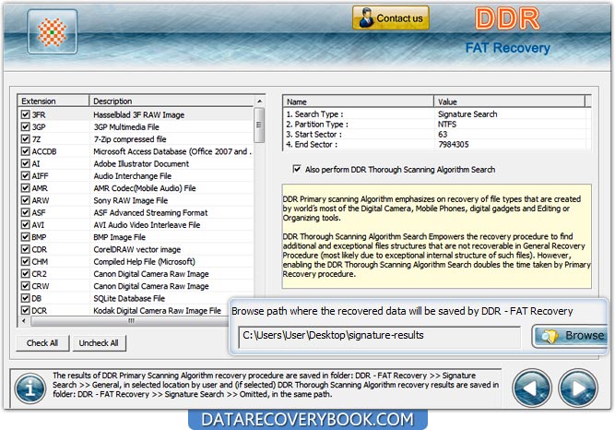Click the End Sector value '7984305'
This screenshot has width=615, height=430.
pyautogui.click(x=454, y=144)
